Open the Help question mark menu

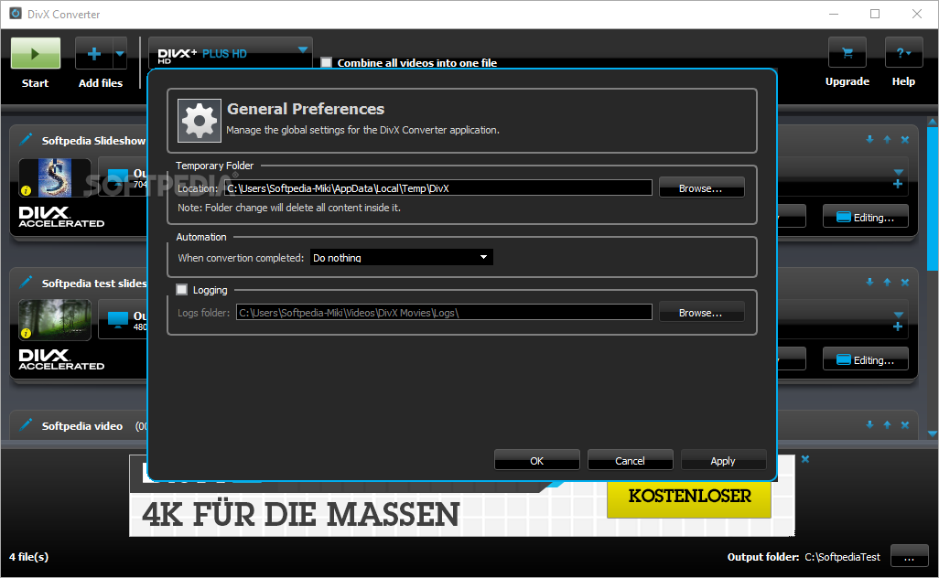[x=903, y=53]
